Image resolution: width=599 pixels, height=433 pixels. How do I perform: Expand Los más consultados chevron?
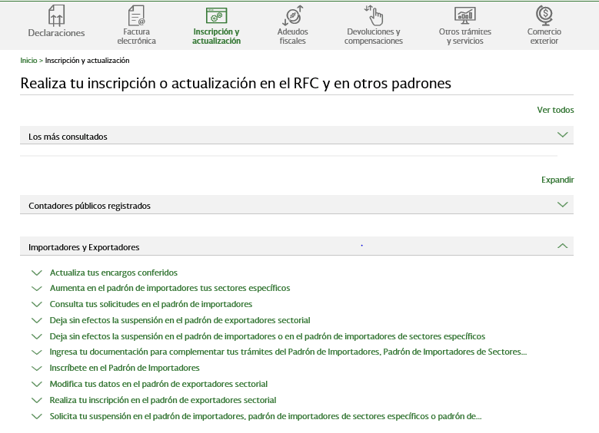562,134
